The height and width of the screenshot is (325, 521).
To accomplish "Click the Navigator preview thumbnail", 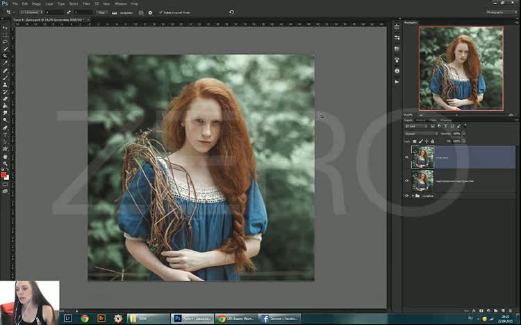I will (x=460, y=68).
